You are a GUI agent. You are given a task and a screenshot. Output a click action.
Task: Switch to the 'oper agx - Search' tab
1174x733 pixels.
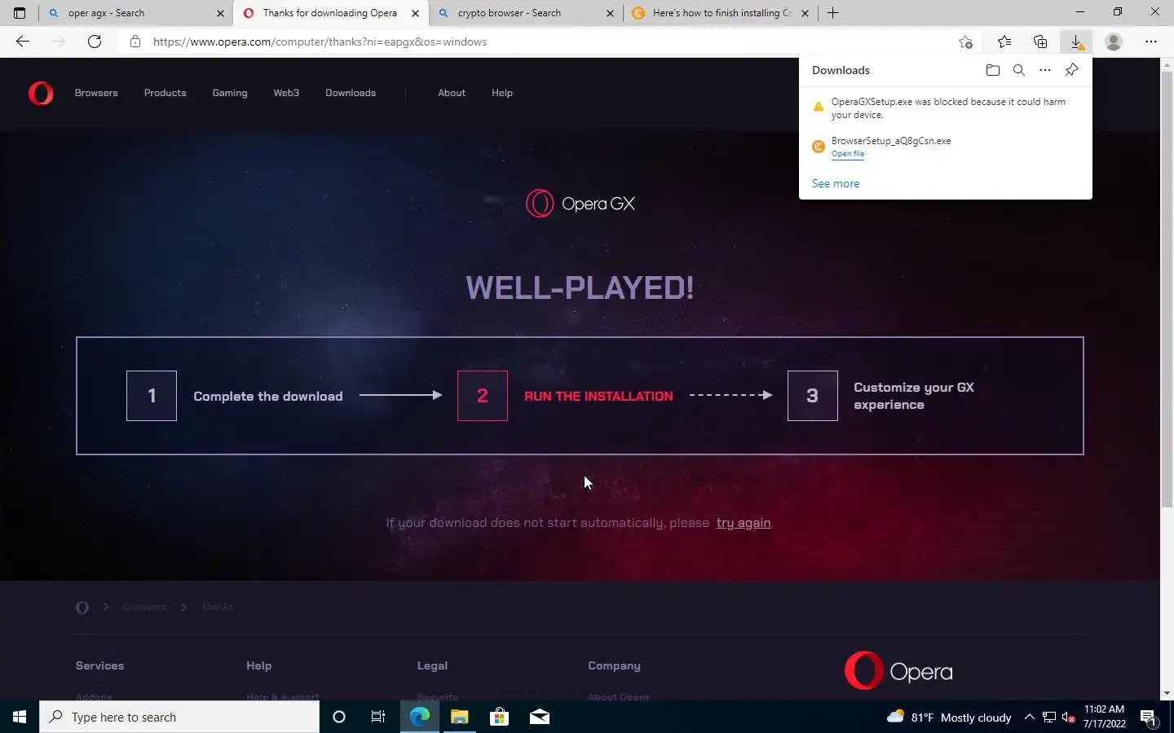pyautogui.click(x=136, y=13)
